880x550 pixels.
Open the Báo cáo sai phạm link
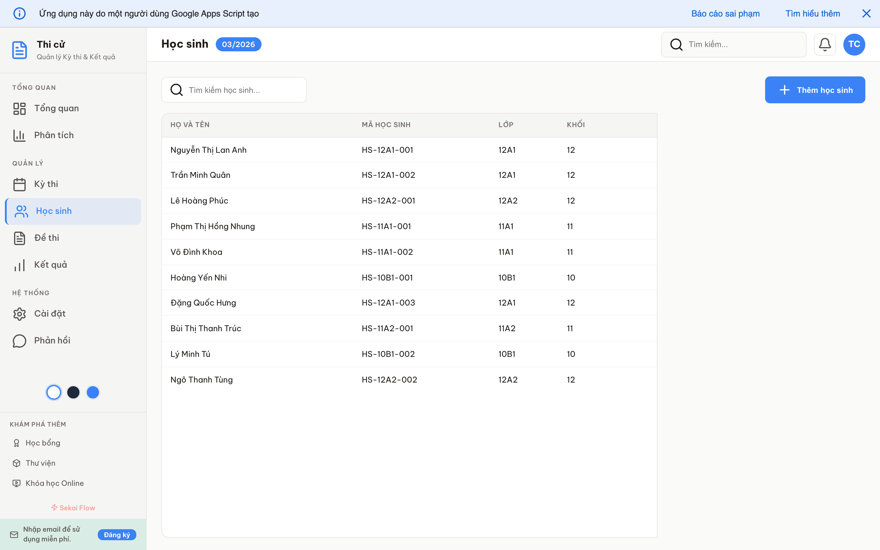pyautogui.click(x=725, y=13)
